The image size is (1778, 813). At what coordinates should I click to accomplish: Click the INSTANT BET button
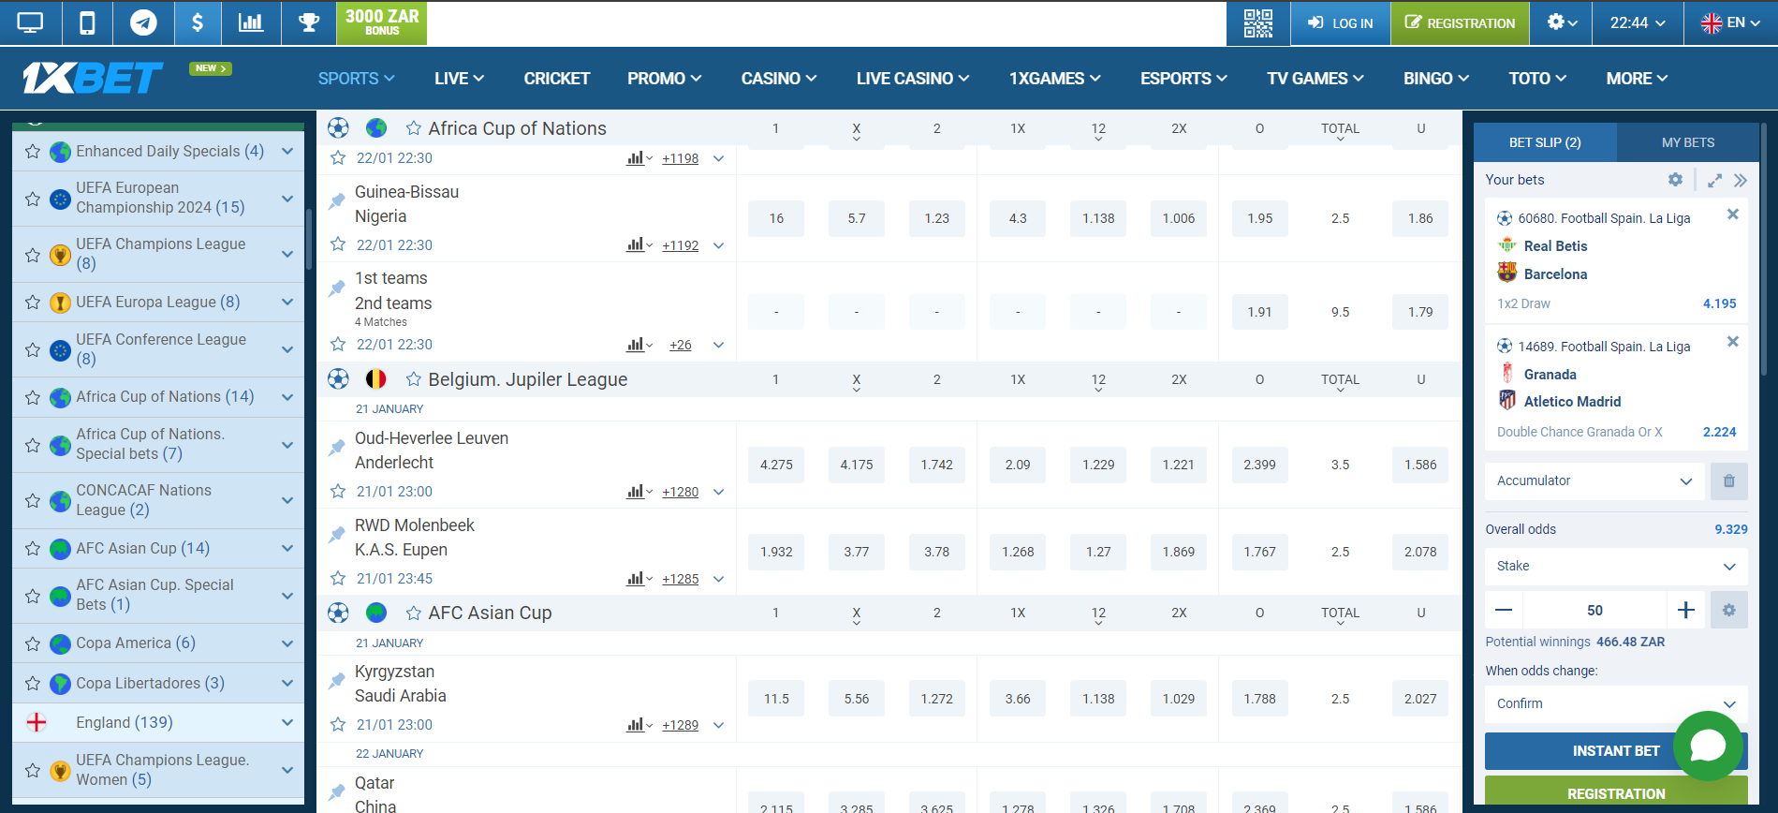(1616, 751)
